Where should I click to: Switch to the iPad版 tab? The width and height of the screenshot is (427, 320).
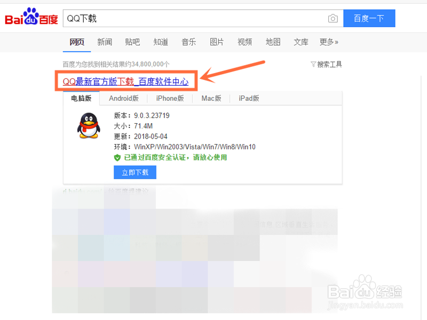pyautogui.click(x=248, y=98)
